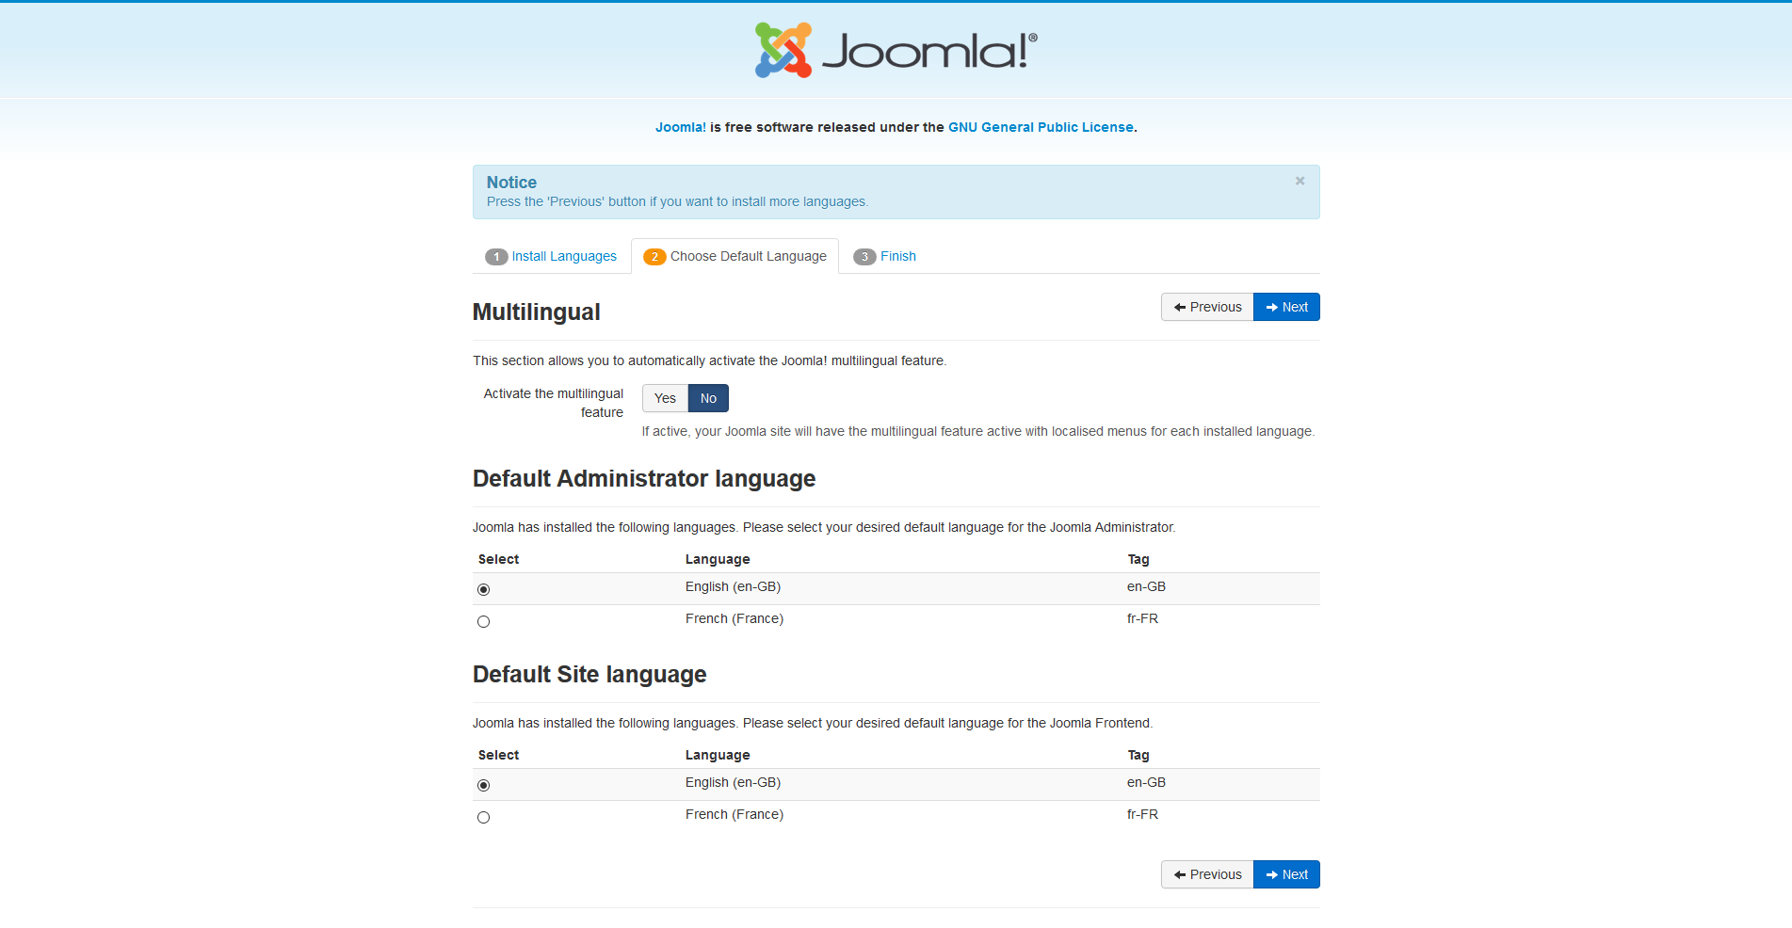
Task: Select English (en-GB) as Site language
Action: (483, 785)
